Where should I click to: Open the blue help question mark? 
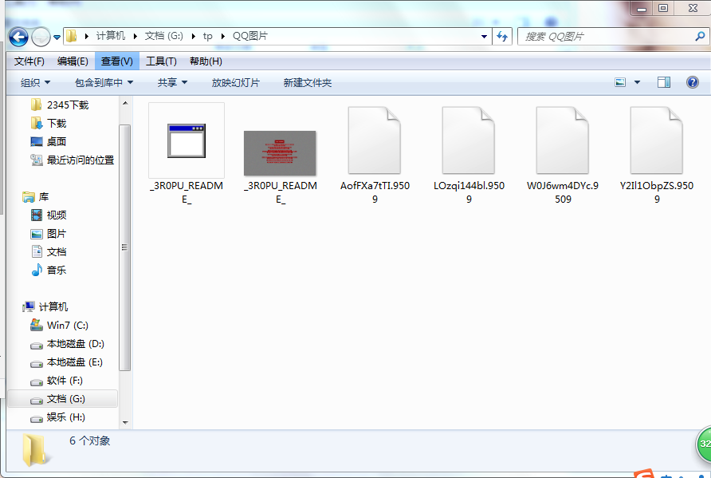693,82
